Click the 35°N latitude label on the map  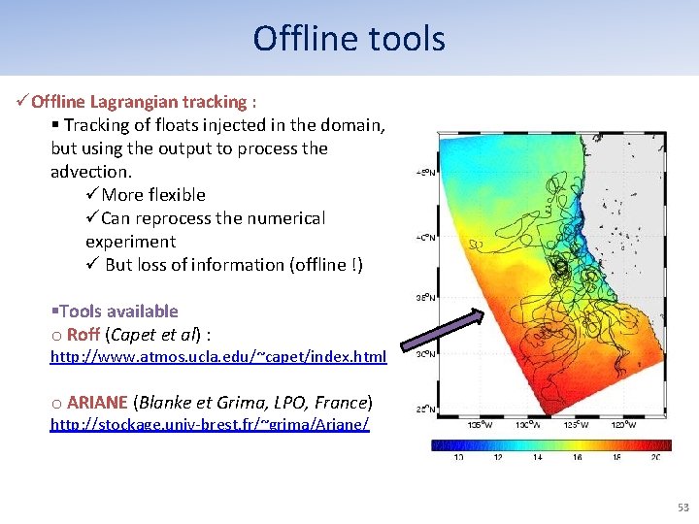coord(426,297)
